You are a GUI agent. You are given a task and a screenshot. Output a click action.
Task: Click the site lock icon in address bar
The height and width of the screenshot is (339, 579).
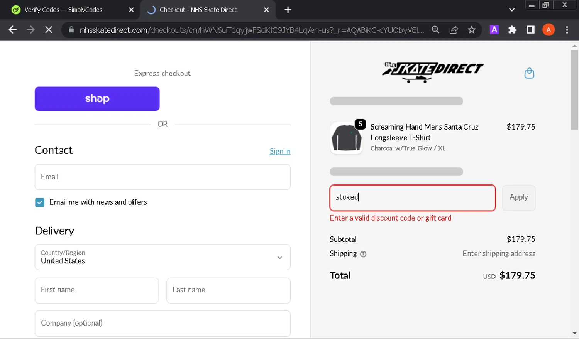[71, 30]
